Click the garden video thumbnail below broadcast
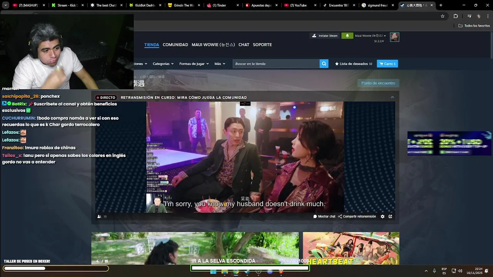 coord(195,248)
